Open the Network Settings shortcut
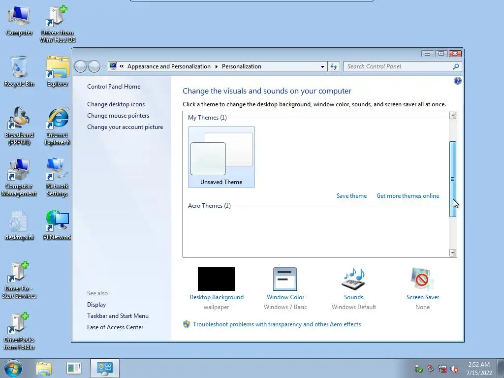This screenshot has height=378, width=504. point(57,177)
